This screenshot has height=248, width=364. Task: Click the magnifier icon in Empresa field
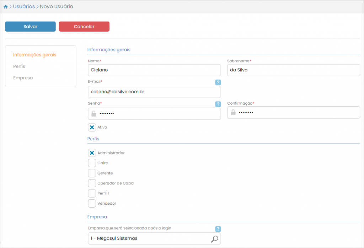[x=214, y=239]
